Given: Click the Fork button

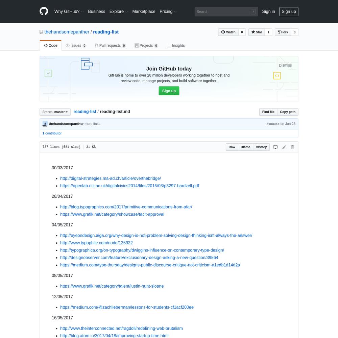Looking at the screenshot, I should pyautogui.click(x=283, y=32).
